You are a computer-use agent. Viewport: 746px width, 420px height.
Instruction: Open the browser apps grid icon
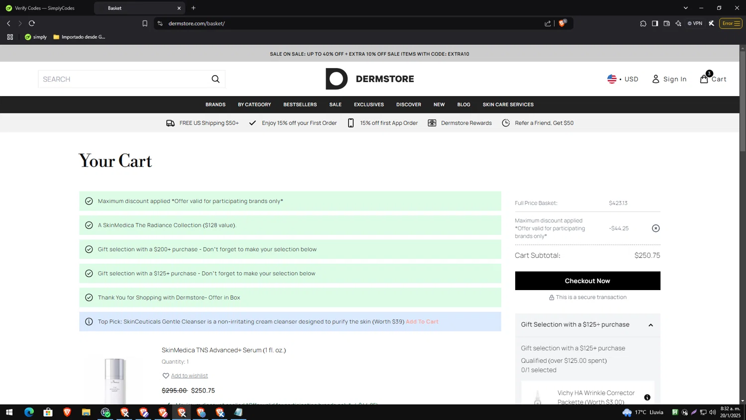click(10, 37)
